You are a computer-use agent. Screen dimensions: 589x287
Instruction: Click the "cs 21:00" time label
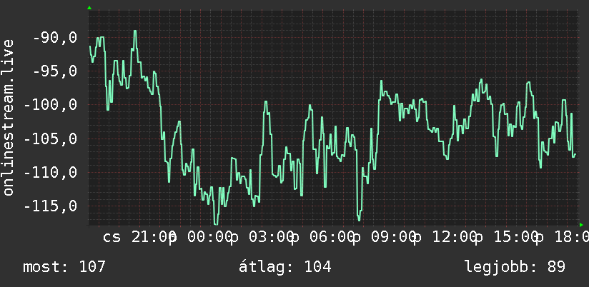pos(139,237)
